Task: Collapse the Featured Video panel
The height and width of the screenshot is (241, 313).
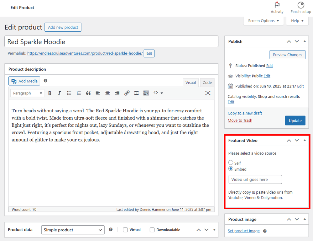Action: pyautogui.click(x=304, y=140)
